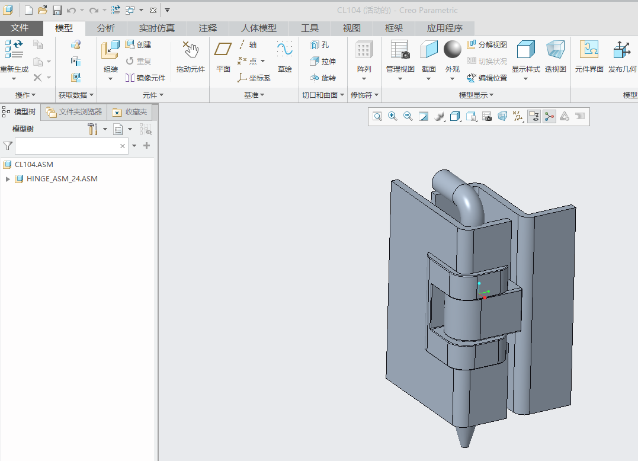
Task: Click the 创建 create component button
Action: (139, 45)
